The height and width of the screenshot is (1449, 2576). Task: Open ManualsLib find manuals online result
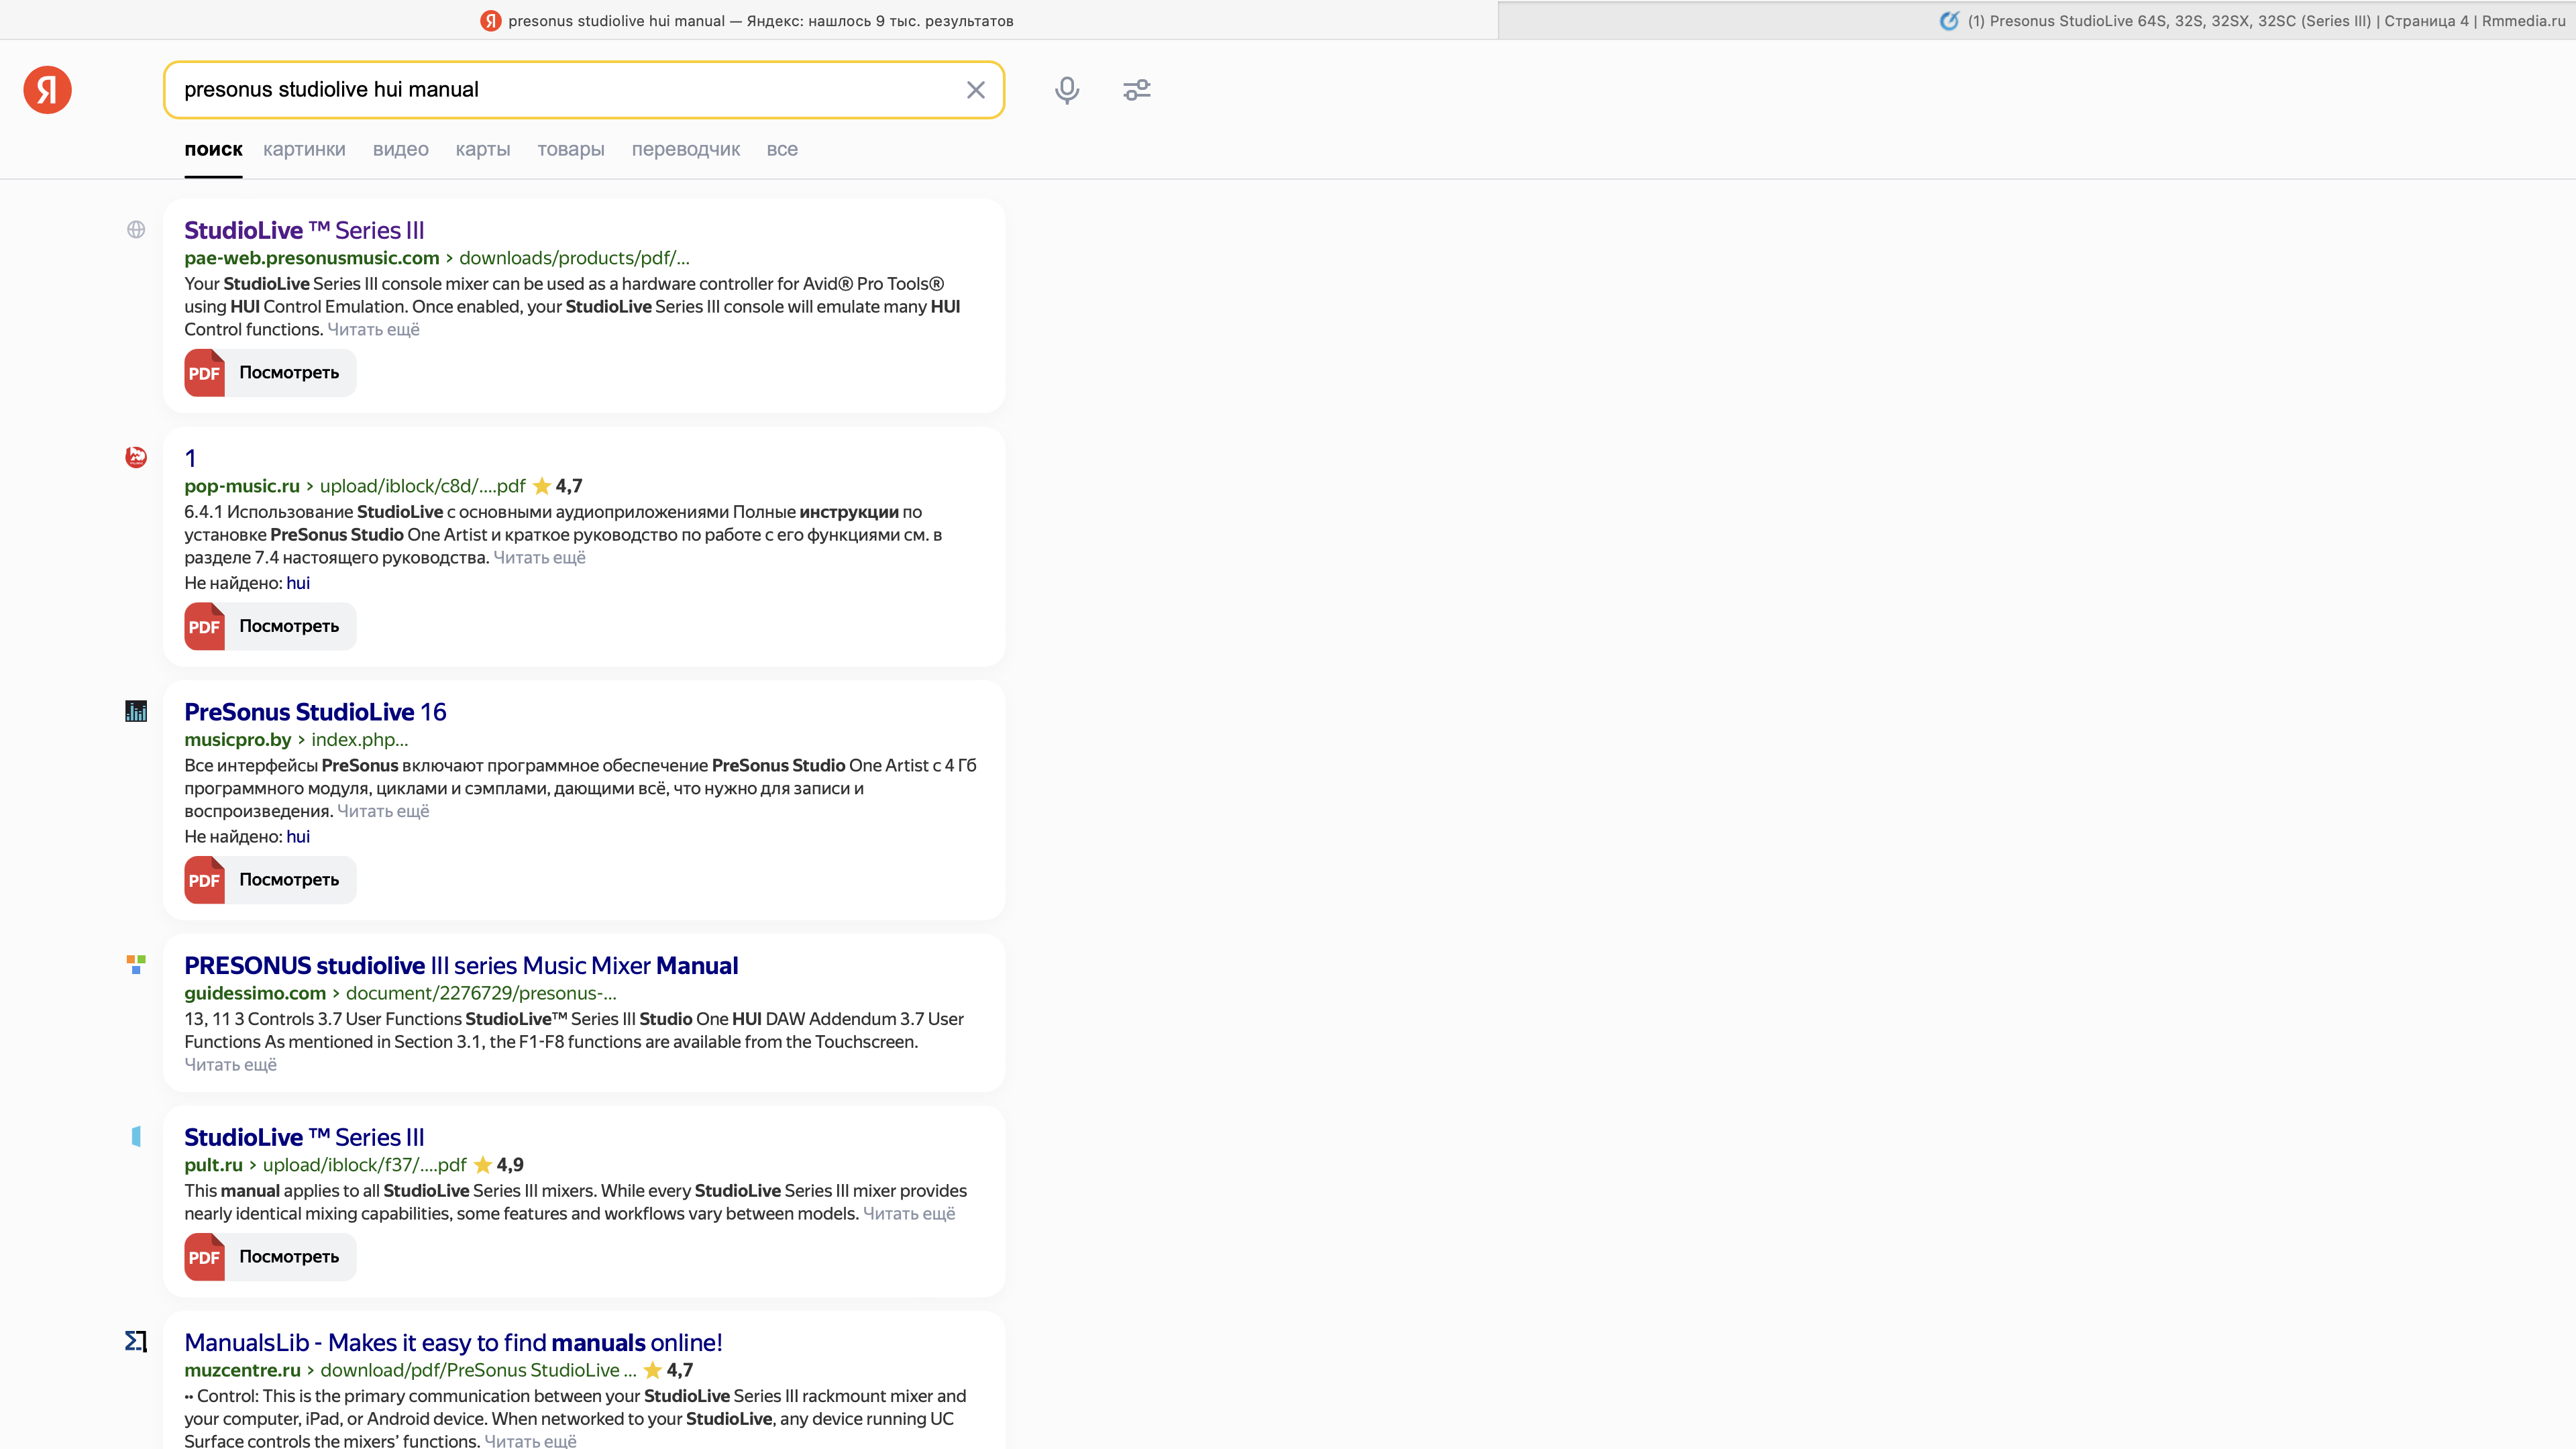pyautogui.click(x=453, y=1343)
